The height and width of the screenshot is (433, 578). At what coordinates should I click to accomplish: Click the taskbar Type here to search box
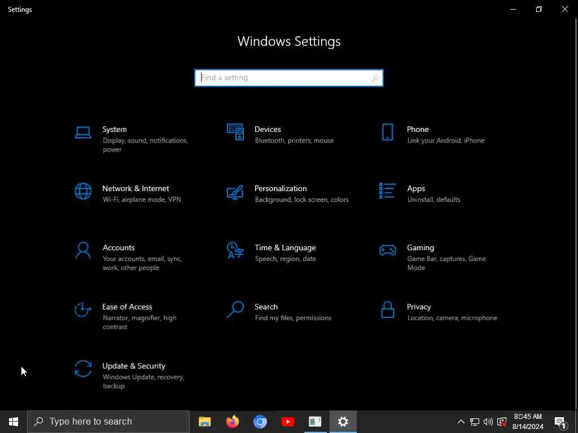(x=108, y=422)
